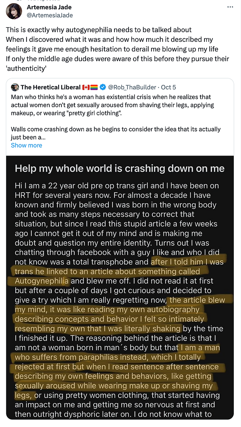Click the quoted tweet text starting 'Man who thinks'

pos(110,105)
